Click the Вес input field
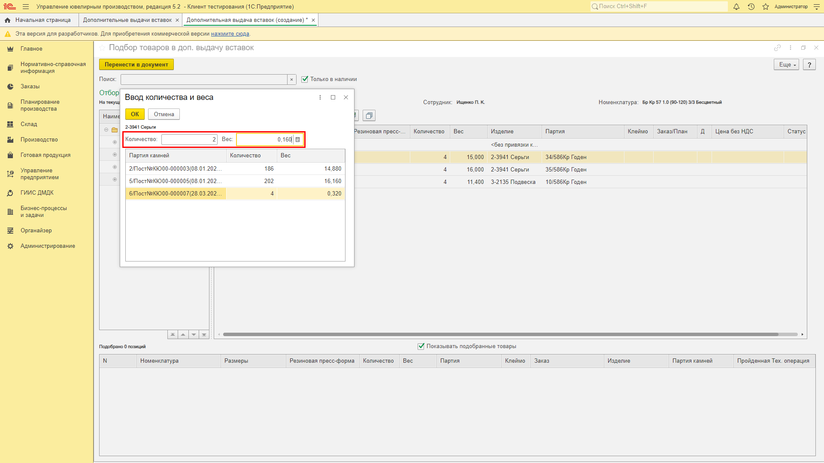Image resolution: width=824 pixels, height=463 pixels. [265, 140]
